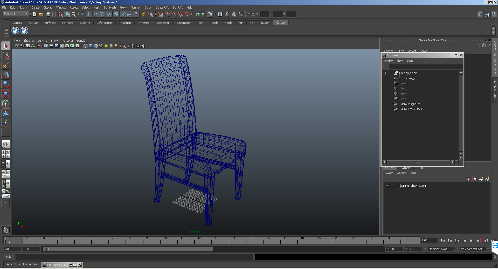The width and height of the screenshot is (498, 269).
Task: Select the Dining_Chair_layer1 layer name
Action: point(413,186)
